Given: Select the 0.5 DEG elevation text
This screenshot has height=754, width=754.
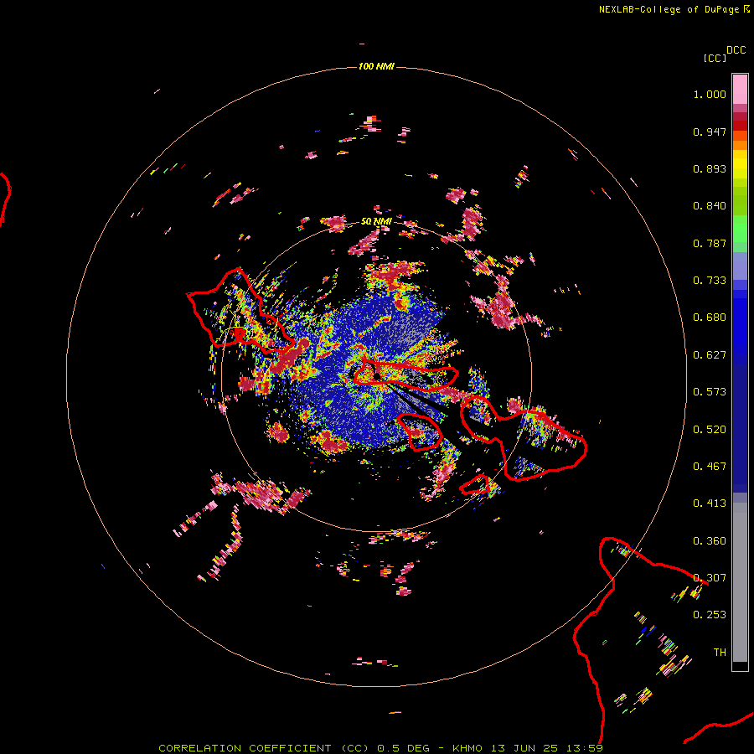Looking at the screenshot, I should click(403, 748).
